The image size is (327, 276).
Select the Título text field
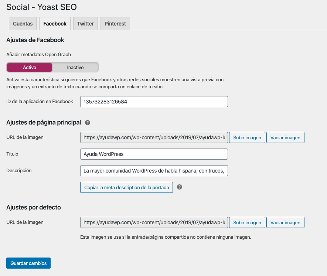pyautogui.click(x=154, y=154)
